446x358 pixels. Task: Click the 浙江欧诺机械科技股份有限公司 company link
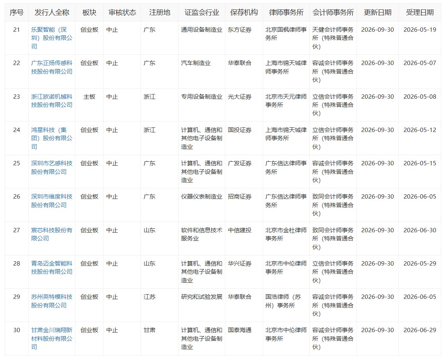point(52,101)
